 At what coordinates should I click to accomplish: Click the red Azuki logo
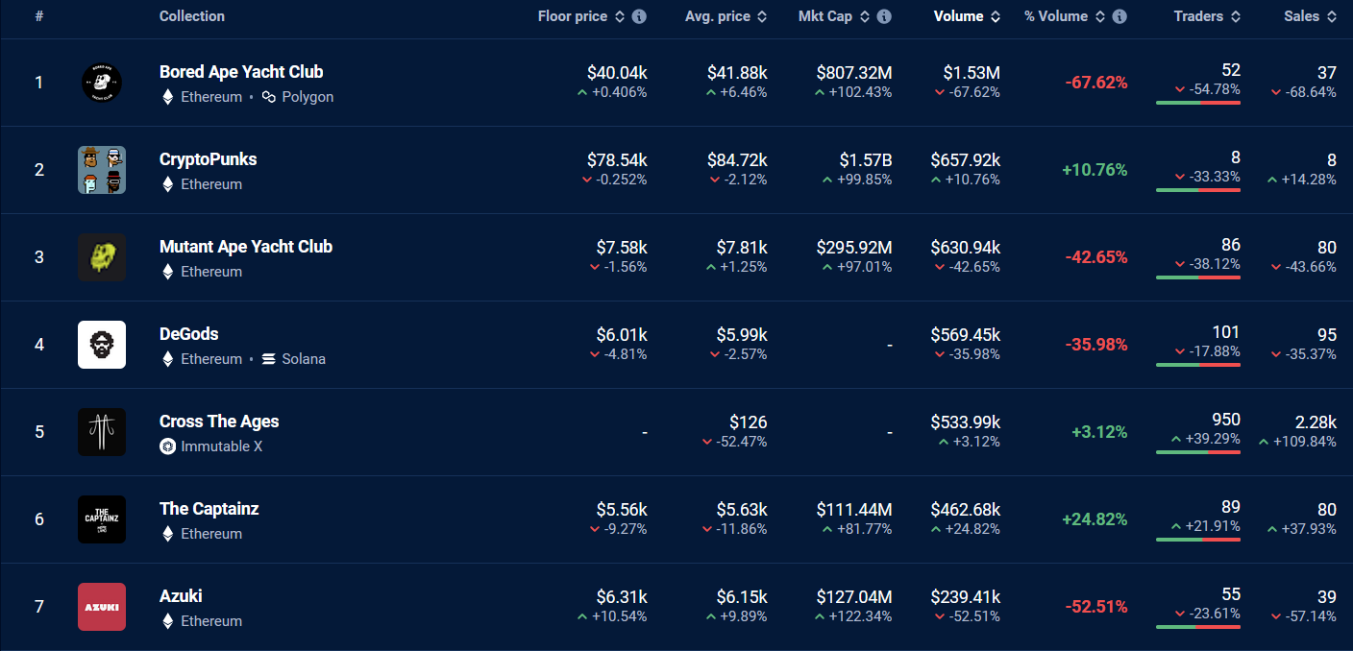coord(102,607)
